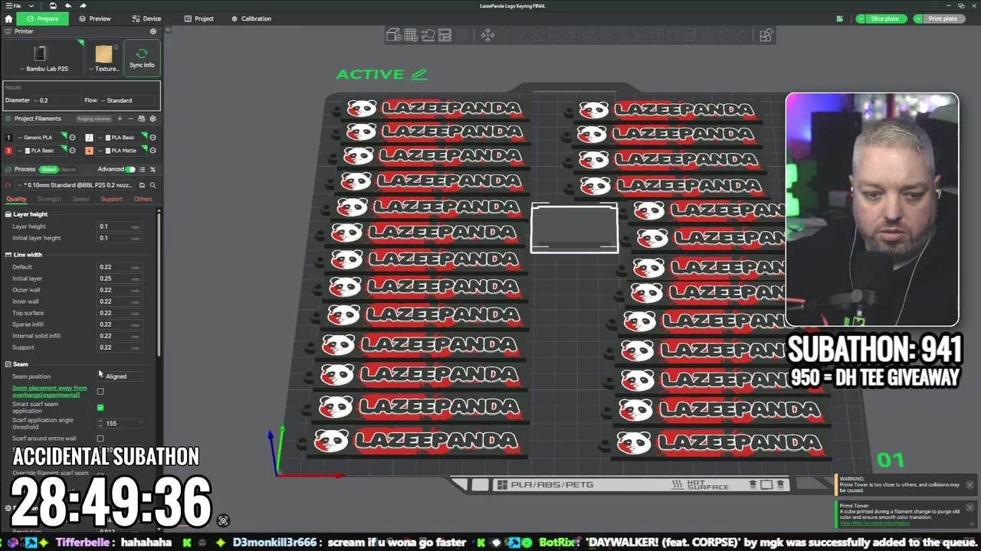Add a new project filament with plus
Image resolution: width=981 pixels, height=551 pixels.
(120, 119)
